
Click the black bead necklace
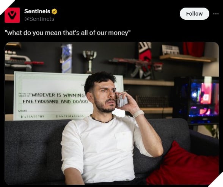(102, 119)
